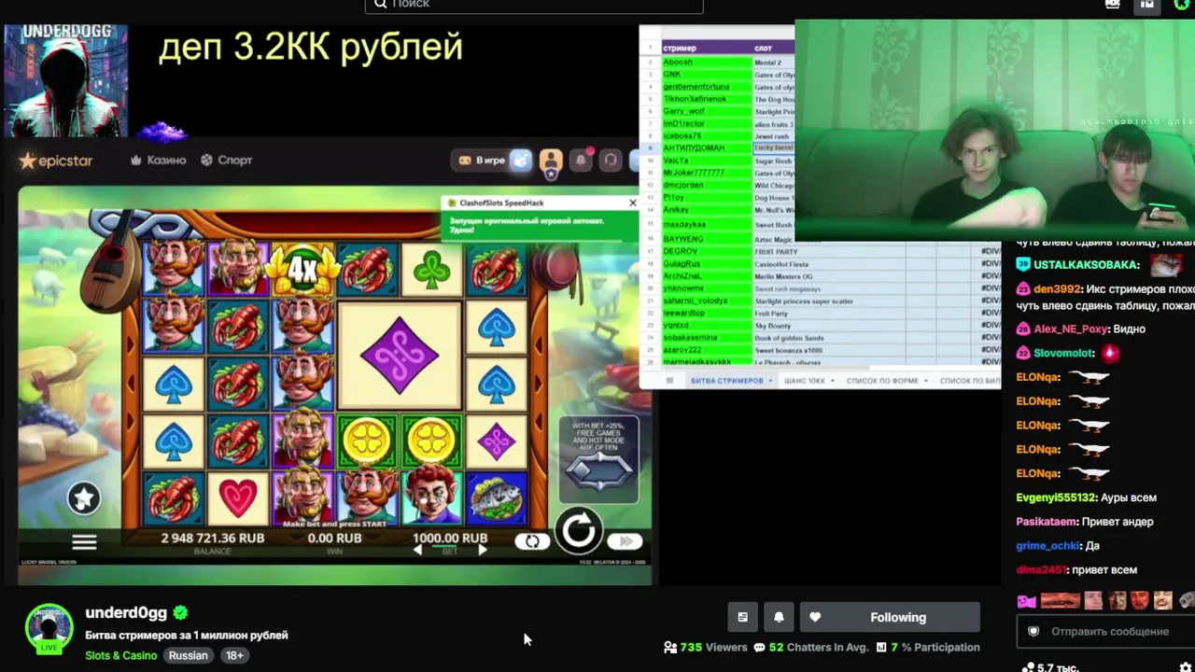
Task: Select the azarov222 cell
Action: pos(706,350)
